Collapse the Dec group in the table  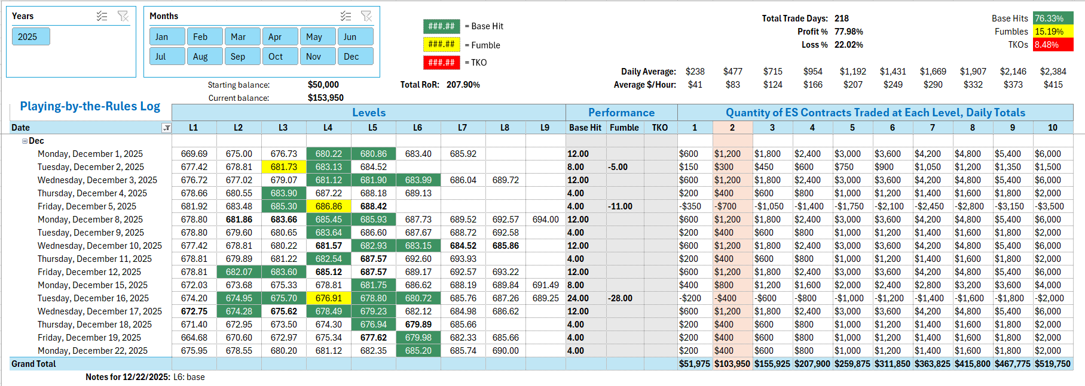[x=25, y=141]
